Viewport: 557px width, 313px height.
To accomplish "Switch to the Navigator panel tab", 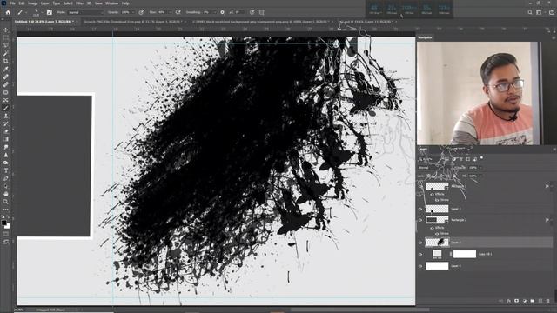I will [426, 37].
